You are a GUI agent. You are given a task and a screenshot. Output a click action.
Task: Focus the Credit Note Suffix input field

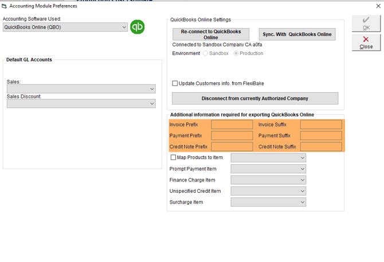pos(321,146)
